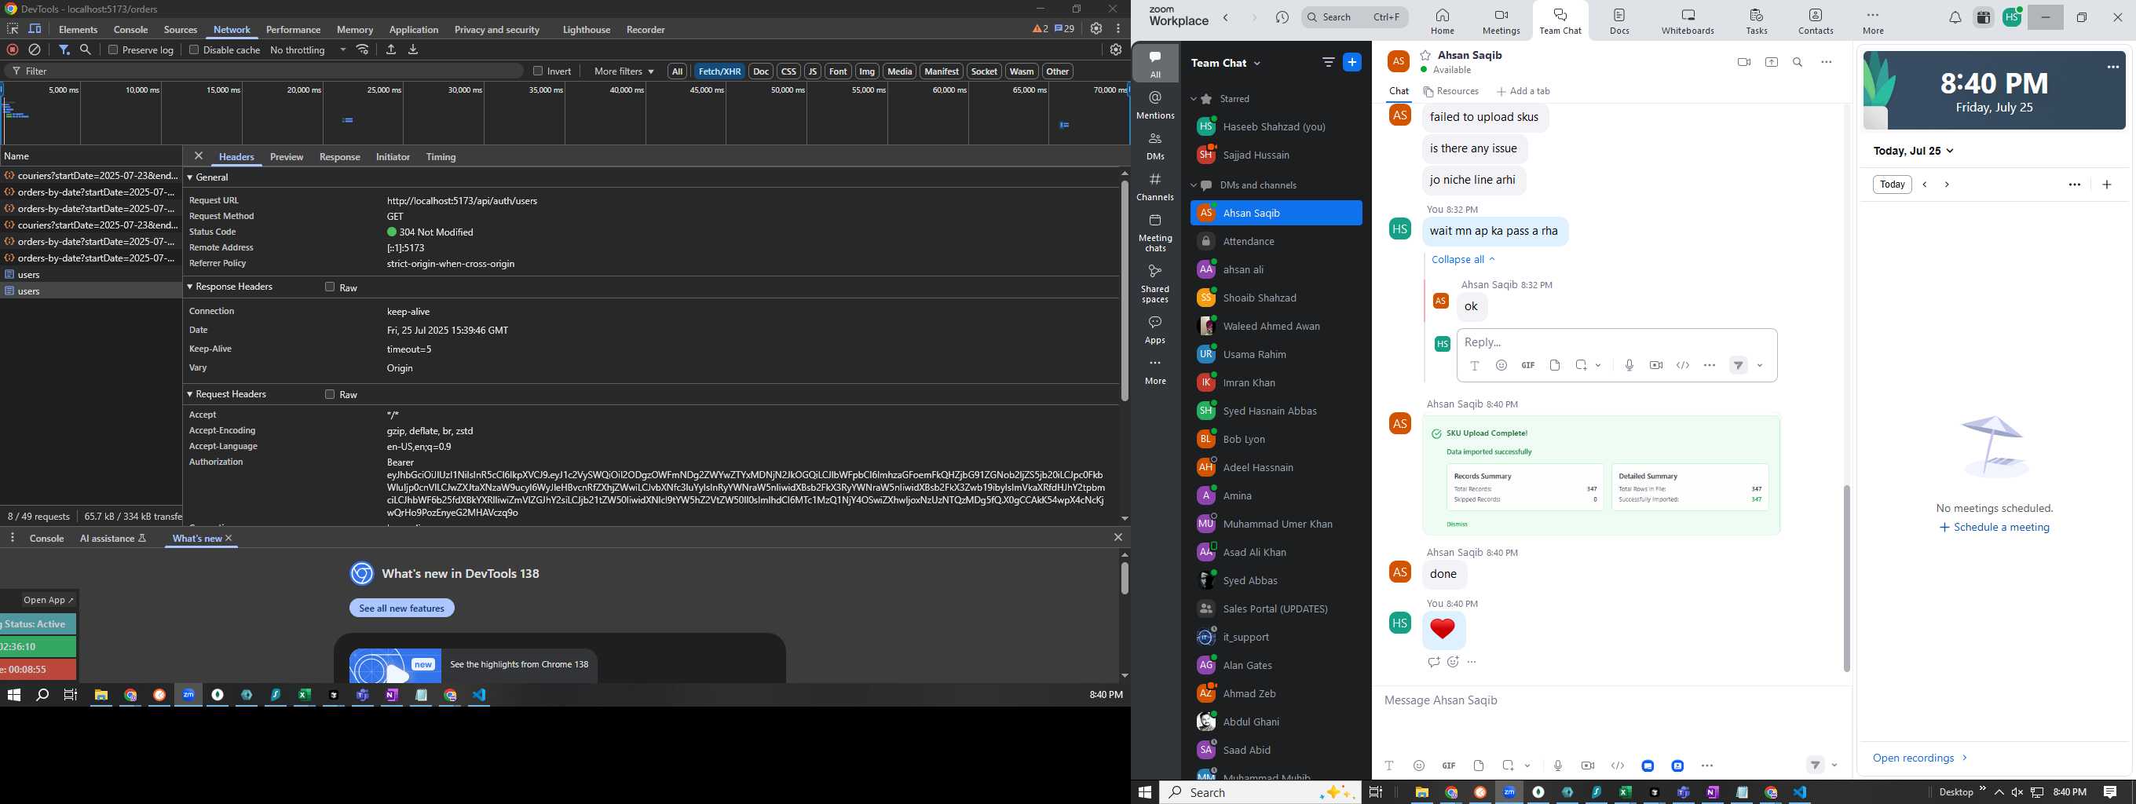2136x804 pixels.
Task: Open emoji picker in message composer
Action: click(1419, 765)
